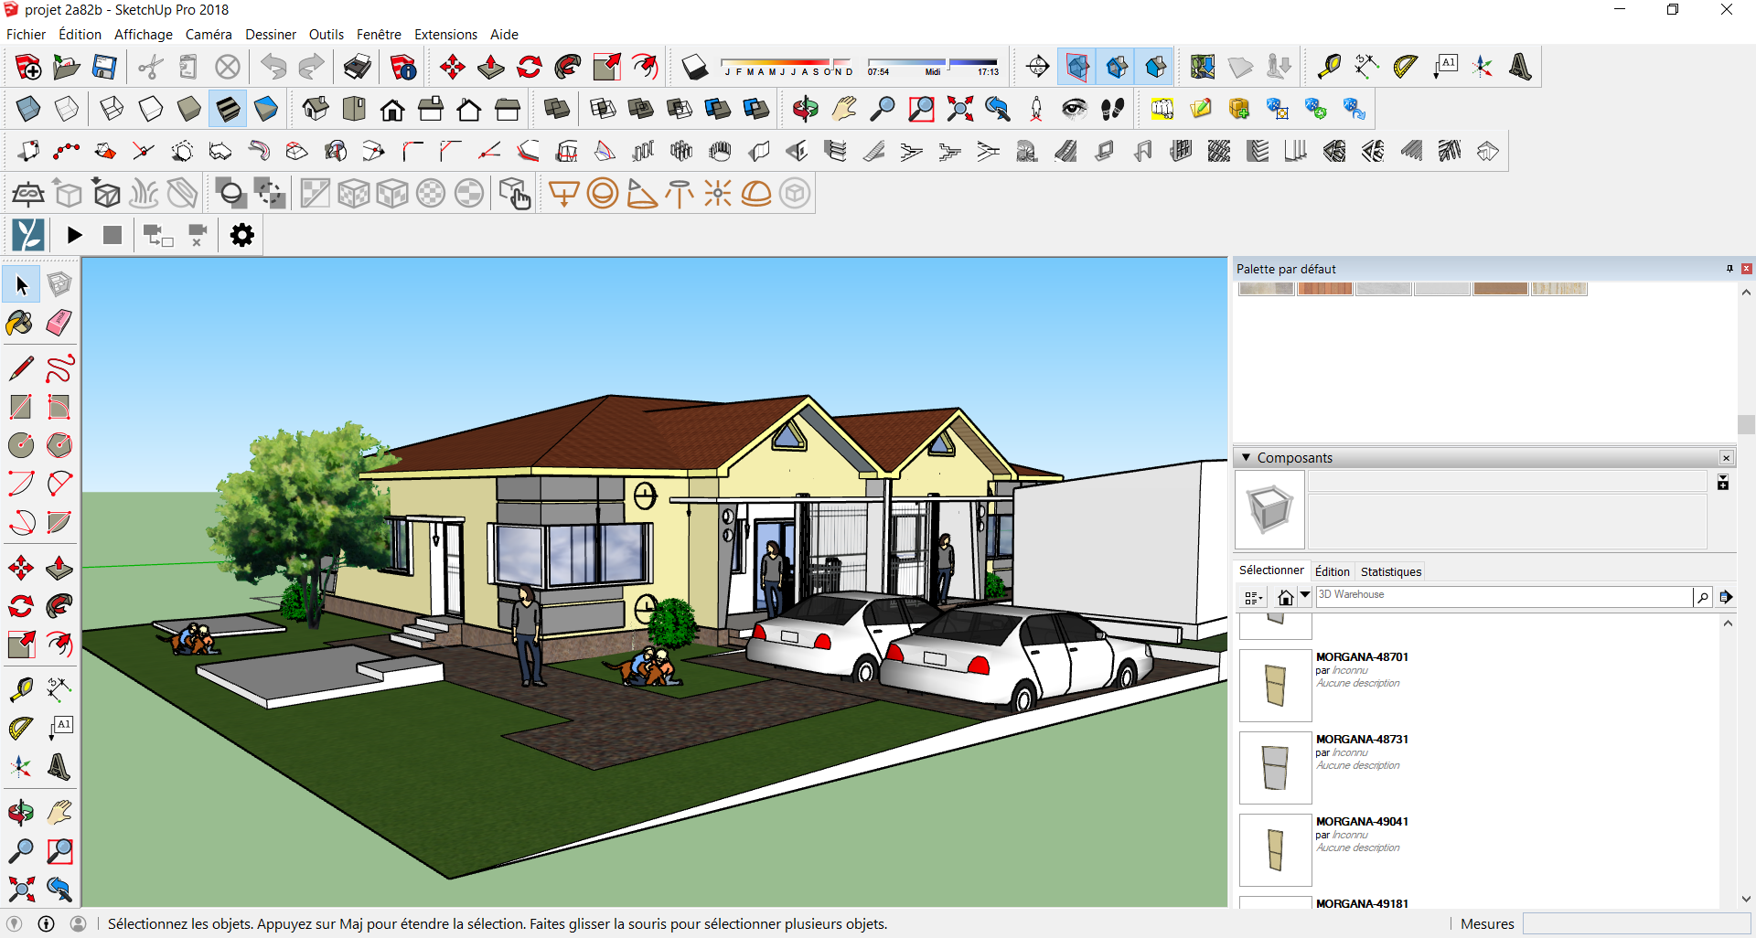Click the Erase circled X icon
This screenshot has width=1756, height=938.
(x=228, y=67)
